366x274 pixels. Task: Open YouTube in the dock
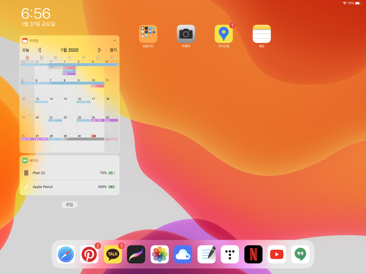(x=277, y=254)
